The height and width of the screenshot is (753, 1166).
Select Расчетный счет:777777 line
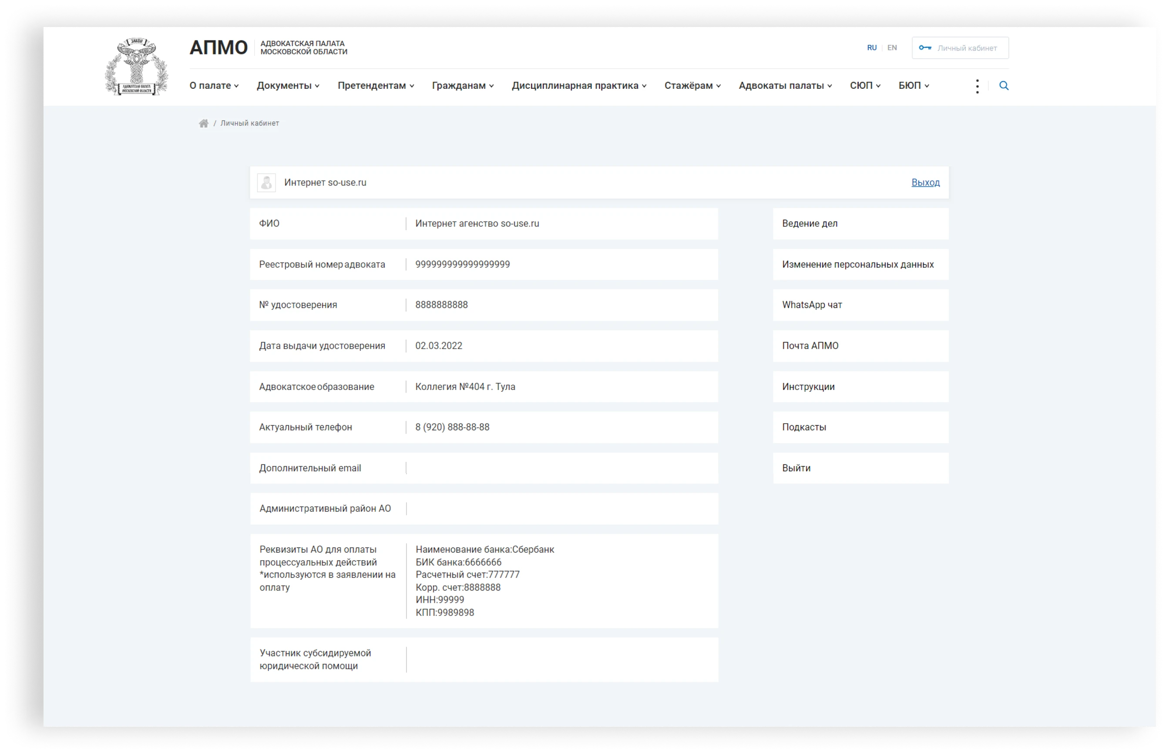click(x=467, y=575)
